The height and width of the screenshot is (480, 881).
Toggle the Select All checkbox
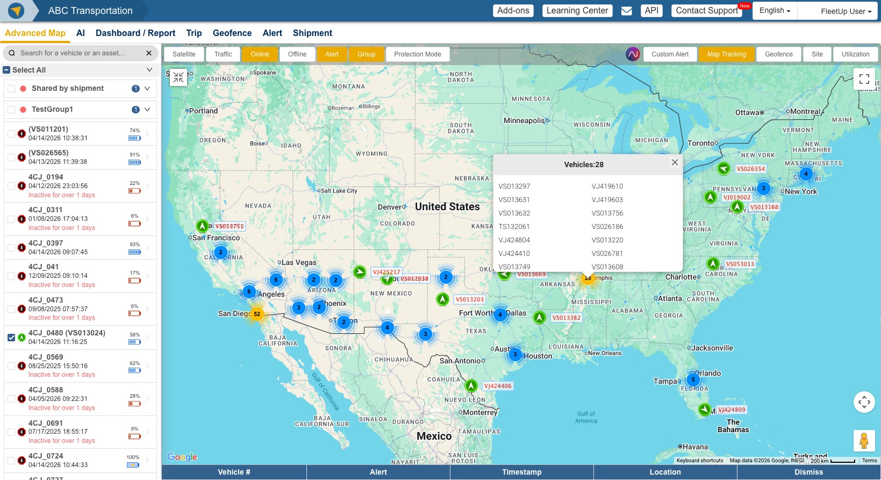click(6, 70)
